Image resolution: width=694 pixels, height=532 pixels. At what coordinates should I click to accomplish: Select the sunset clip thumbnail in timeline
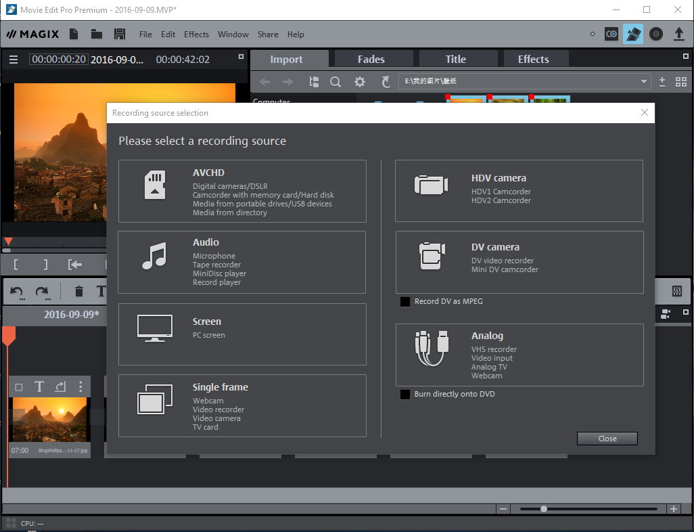[x=49, y=420]
